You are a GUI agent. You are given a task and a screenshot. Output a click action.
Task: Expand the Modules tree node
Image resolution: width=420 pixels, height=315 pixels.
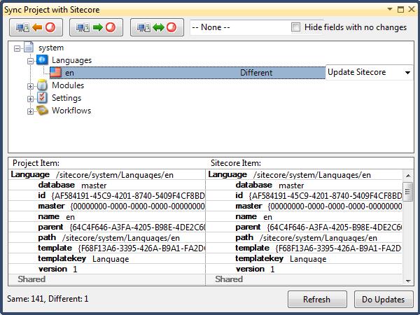point(30,86)
